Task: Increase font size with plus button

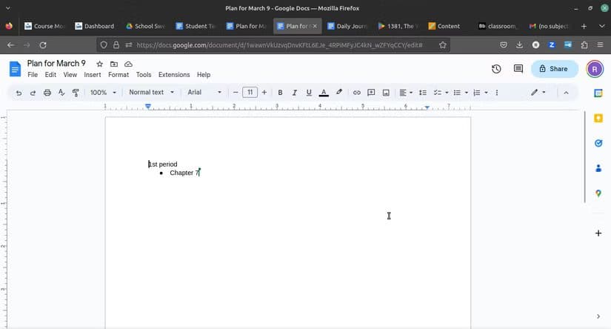Action: (x=264, y=93)
